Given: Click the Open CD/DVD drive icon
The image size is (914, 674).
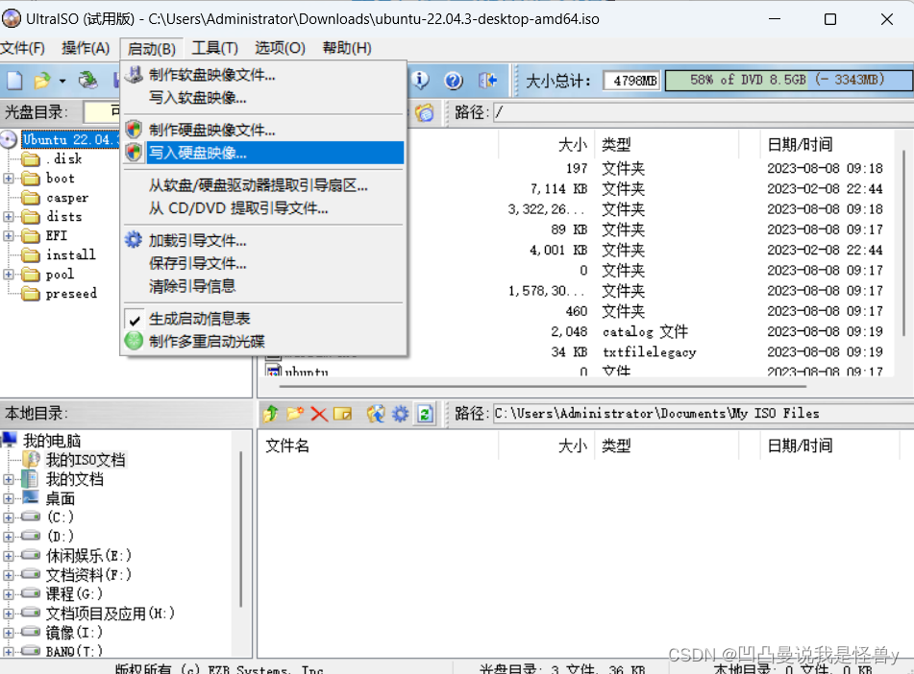Looking at the screenshot, I should point(88,81).
